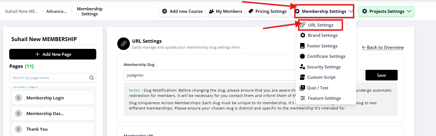Click the Feature Settings sliders icon
This screenshot has width=436, height=136.
(303, 98)
